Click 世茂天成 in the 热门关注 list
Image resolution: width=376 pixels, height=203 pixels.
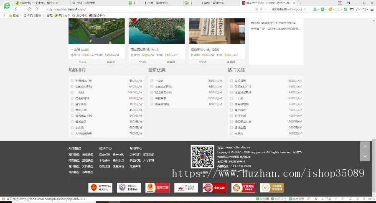coord(240,116)
